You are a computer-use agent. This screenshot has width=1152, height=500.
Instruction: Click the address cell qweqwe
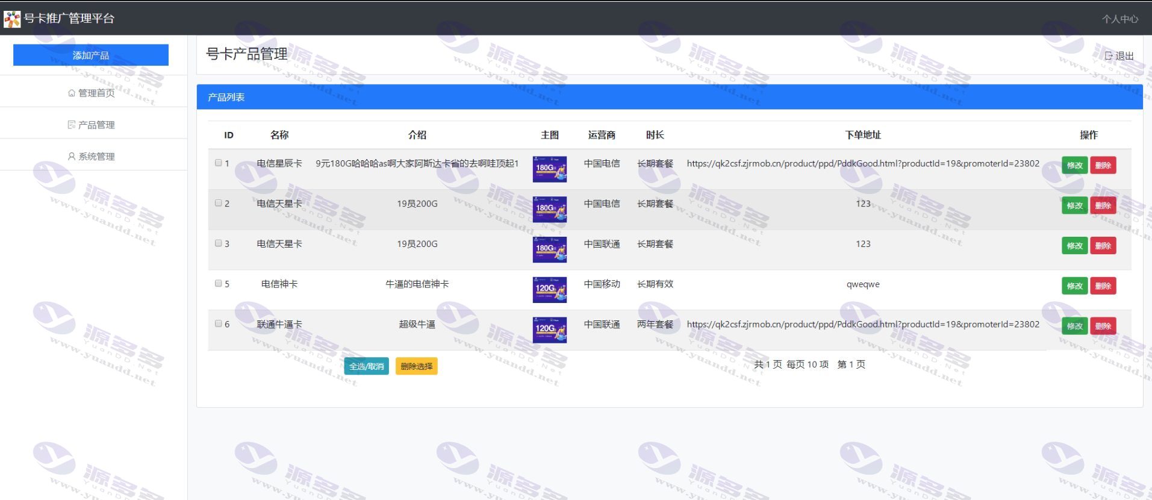[x=863, y=284]
